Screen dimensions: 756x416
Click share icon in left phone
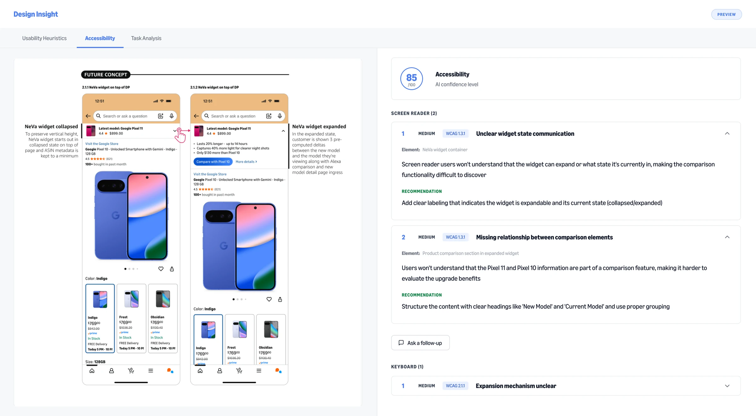pyautogui.click(x=172, y=269)
